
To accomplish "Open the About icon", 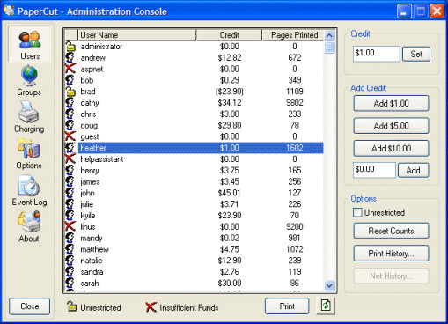I will (x=29, y=222).
